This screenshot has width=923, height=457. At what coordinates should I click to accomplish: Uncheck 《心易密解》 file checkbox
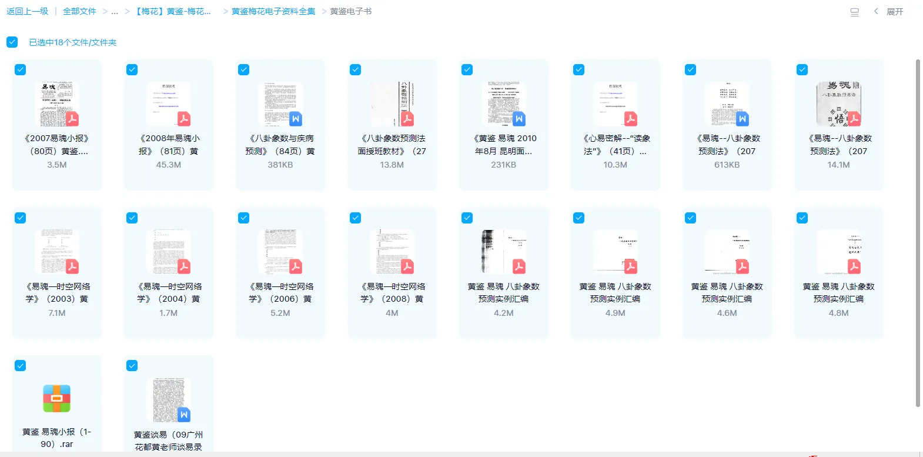click(x=578, y=69)
